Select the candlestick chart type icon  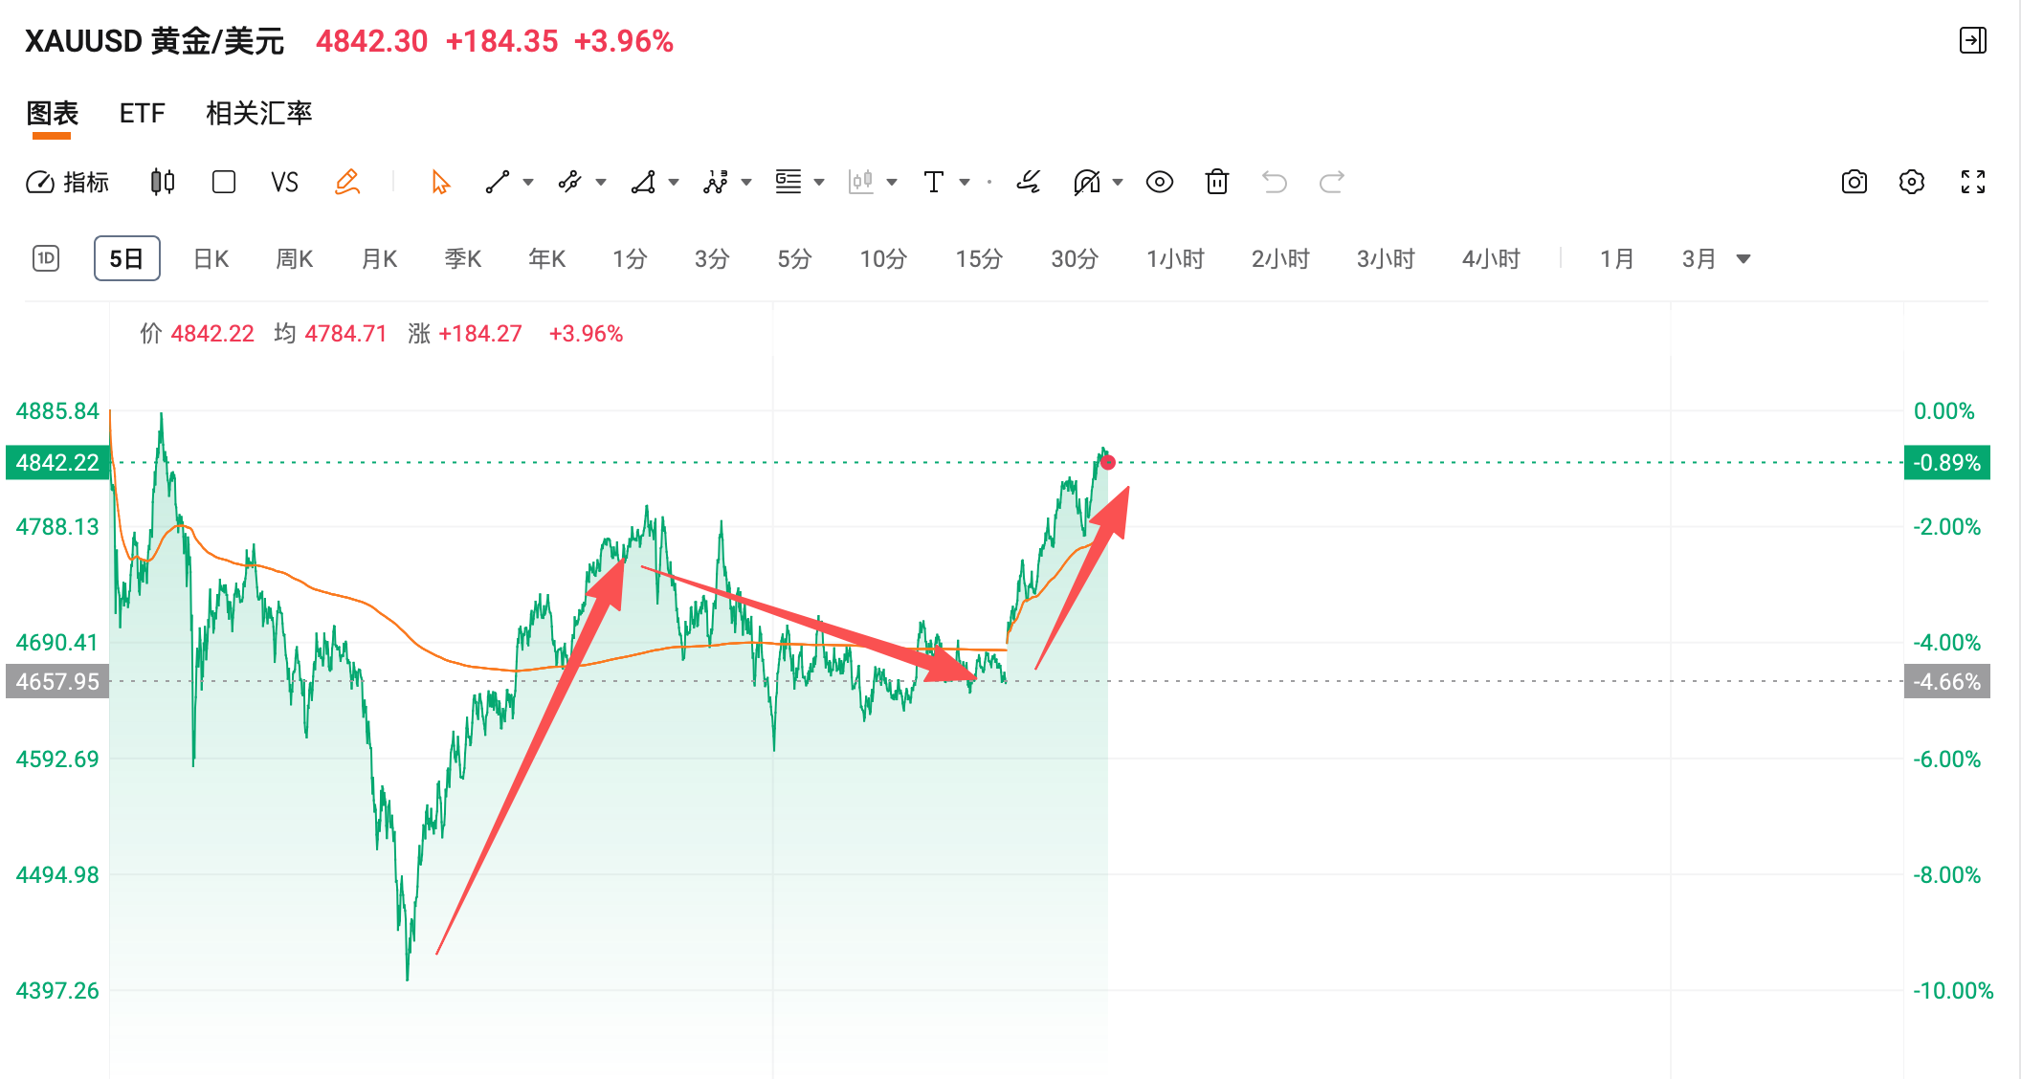(161, 182)
